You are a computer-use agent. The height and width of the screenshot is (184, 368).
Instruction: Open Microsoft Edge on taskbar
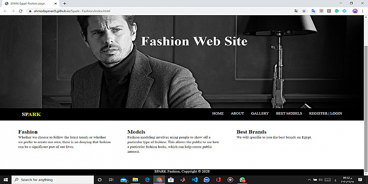[x=147, y=180]
